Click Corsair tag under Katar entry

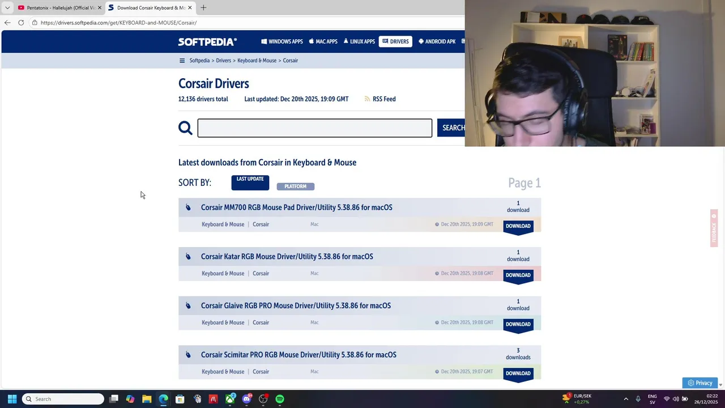[x=261, y=274]
